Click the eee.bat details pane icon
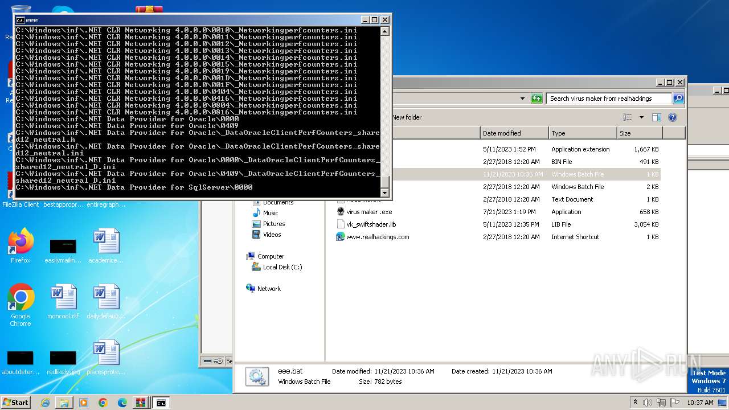 tap(257, 376)
